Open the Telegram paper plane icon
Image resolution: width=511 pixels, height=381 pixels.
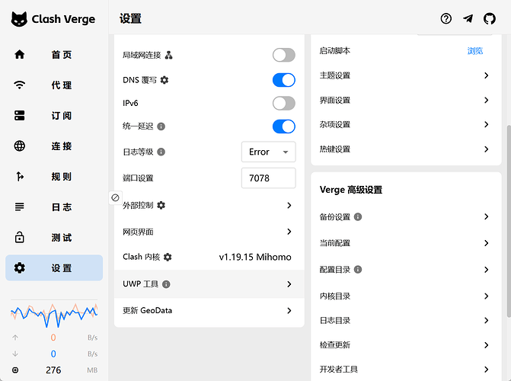click(468, 18)
